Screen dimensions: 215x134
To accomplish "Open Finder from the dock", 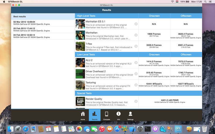I will (x=10, y=129).
